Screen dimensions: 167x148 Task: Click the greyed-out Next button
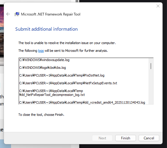coord(102,138)
